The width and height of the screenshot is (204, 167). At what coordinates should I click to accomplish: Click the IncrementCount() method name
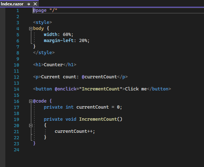pos(101,119)
